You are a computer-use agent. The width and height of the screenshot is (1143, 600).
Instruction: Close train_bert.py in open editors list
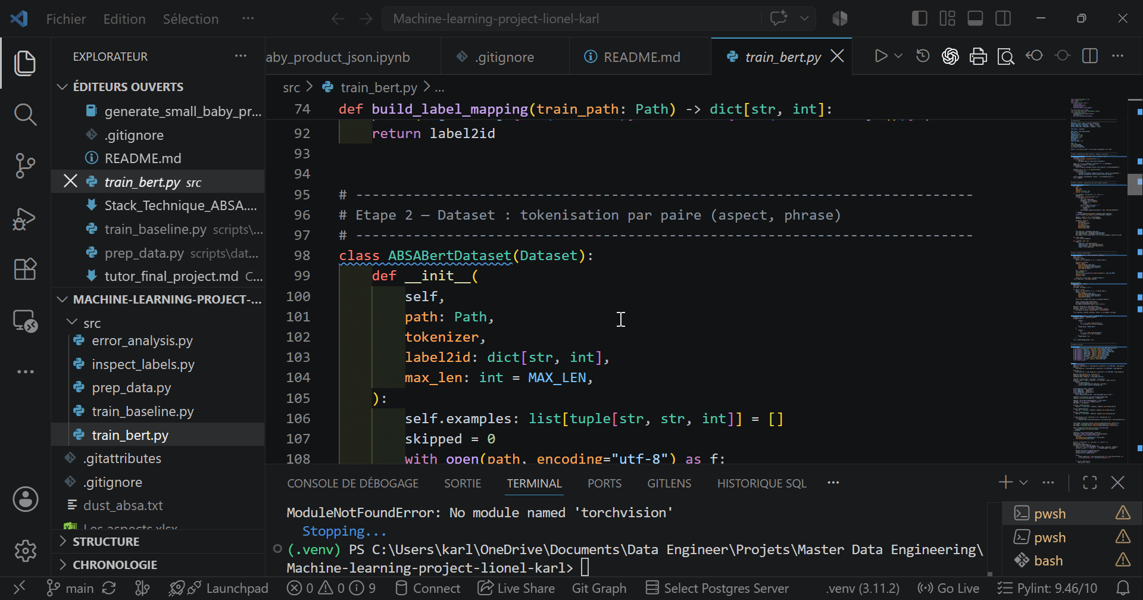(x=70, y=181)
